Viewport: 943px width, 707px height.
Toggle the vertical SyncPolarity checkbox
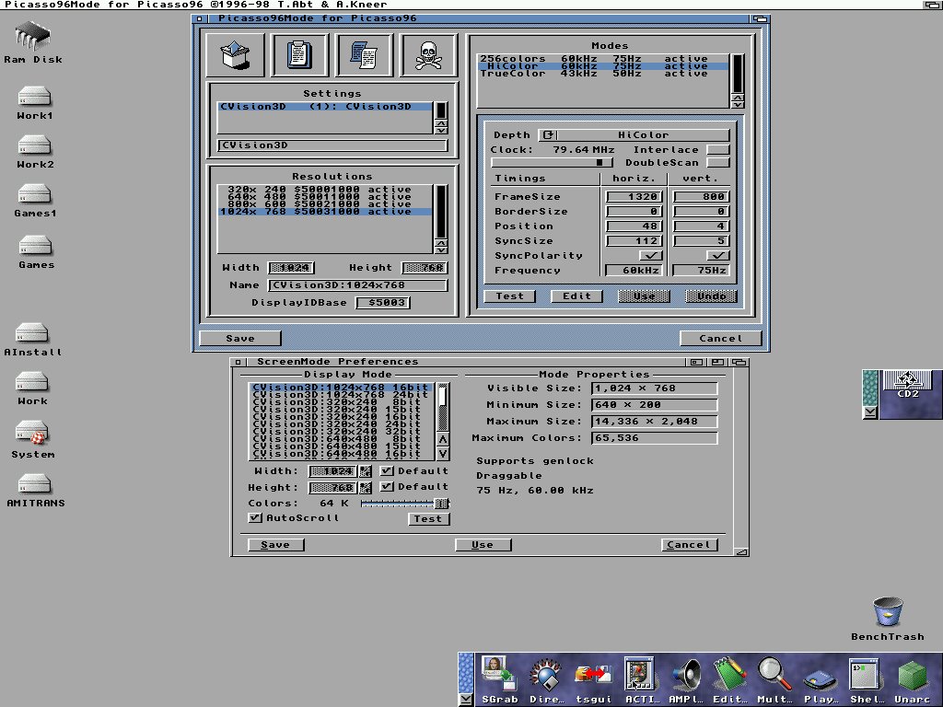click(716, 256)
